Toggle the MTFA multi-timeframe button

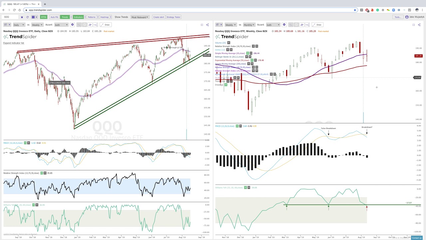44,17
